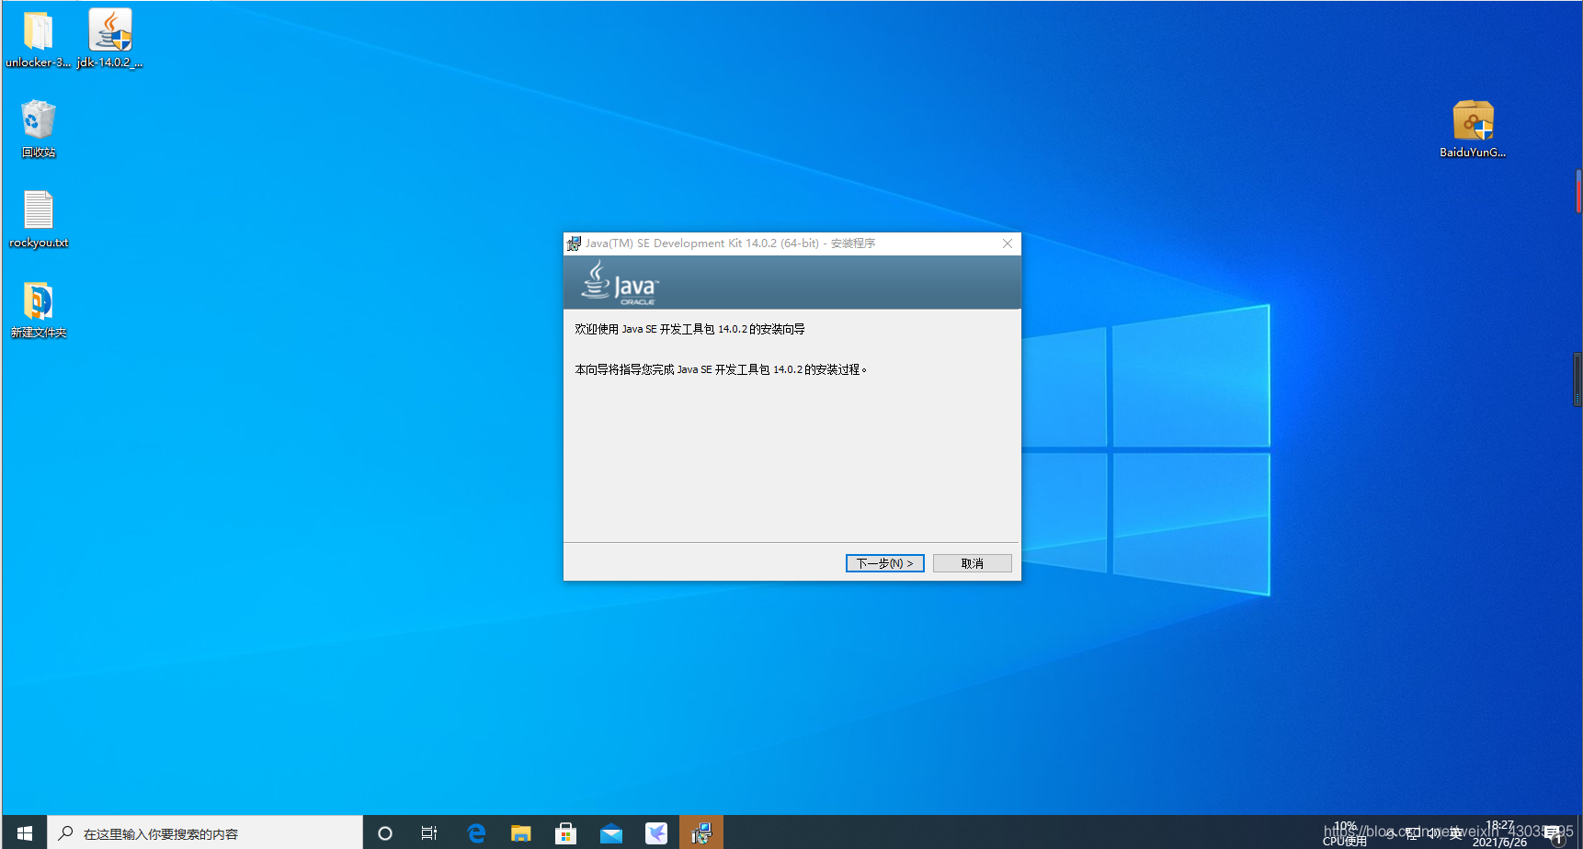Click the 取消 button in installer
The height and width of the screenshot is (849, 1583).
tap(972, 563)
